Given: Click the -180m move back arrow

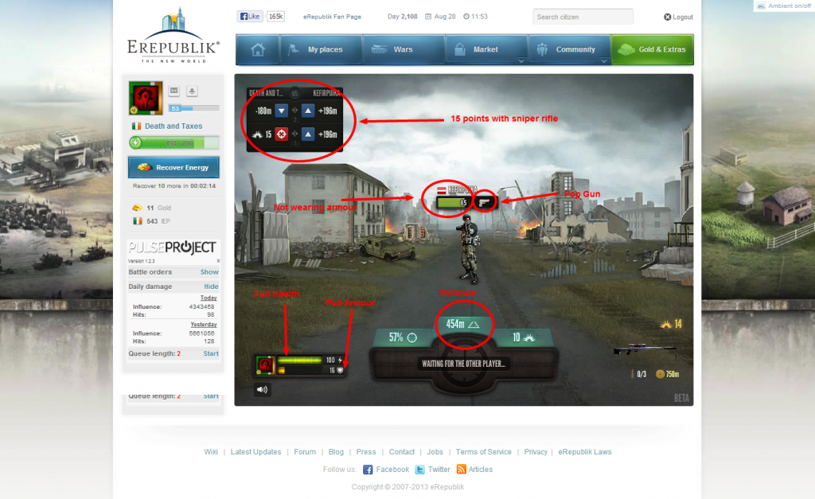Looking at the screenshot, I should pos(281,111).
